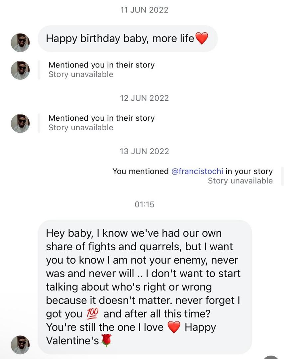The image size is (289, 359).
Task: Tap the avatar beside the 12 Jun story mention
Action: point(20,123)
